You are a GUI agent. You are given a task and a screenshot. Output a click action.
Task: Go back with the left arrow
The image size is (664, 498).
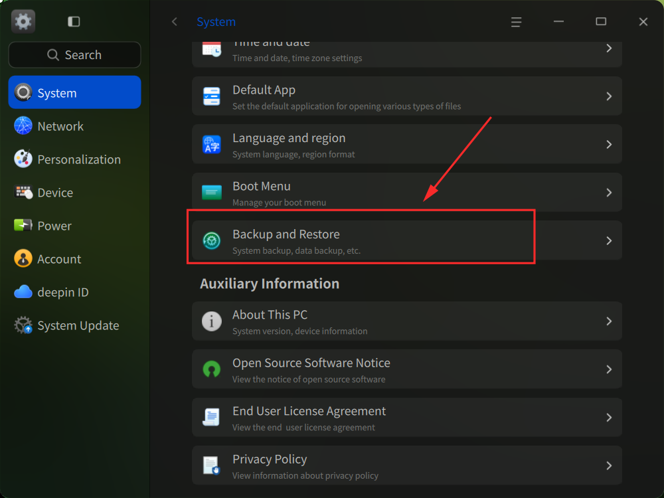175,22
